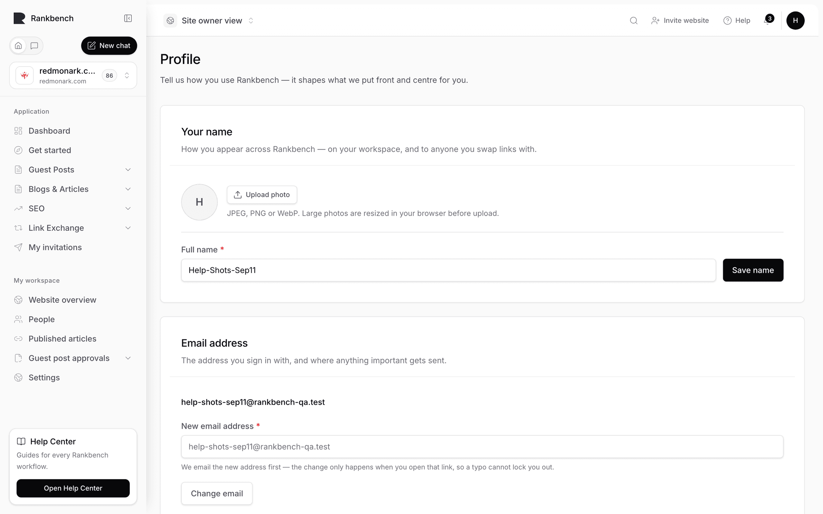This screenshot has height=514, width=823.
Task: Click the Published articles link icon
Action: click(18, 339)
